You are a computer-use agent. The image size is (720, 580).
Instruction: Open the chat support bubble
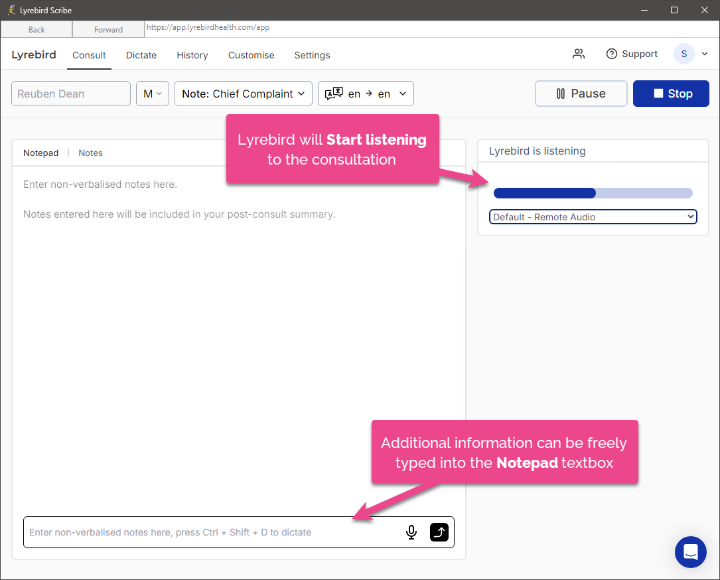(x=691, y=552)
